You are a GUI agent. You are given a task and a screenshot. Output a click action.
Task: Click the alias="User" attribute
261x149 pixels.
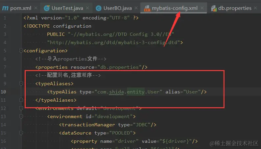point(183,92)
